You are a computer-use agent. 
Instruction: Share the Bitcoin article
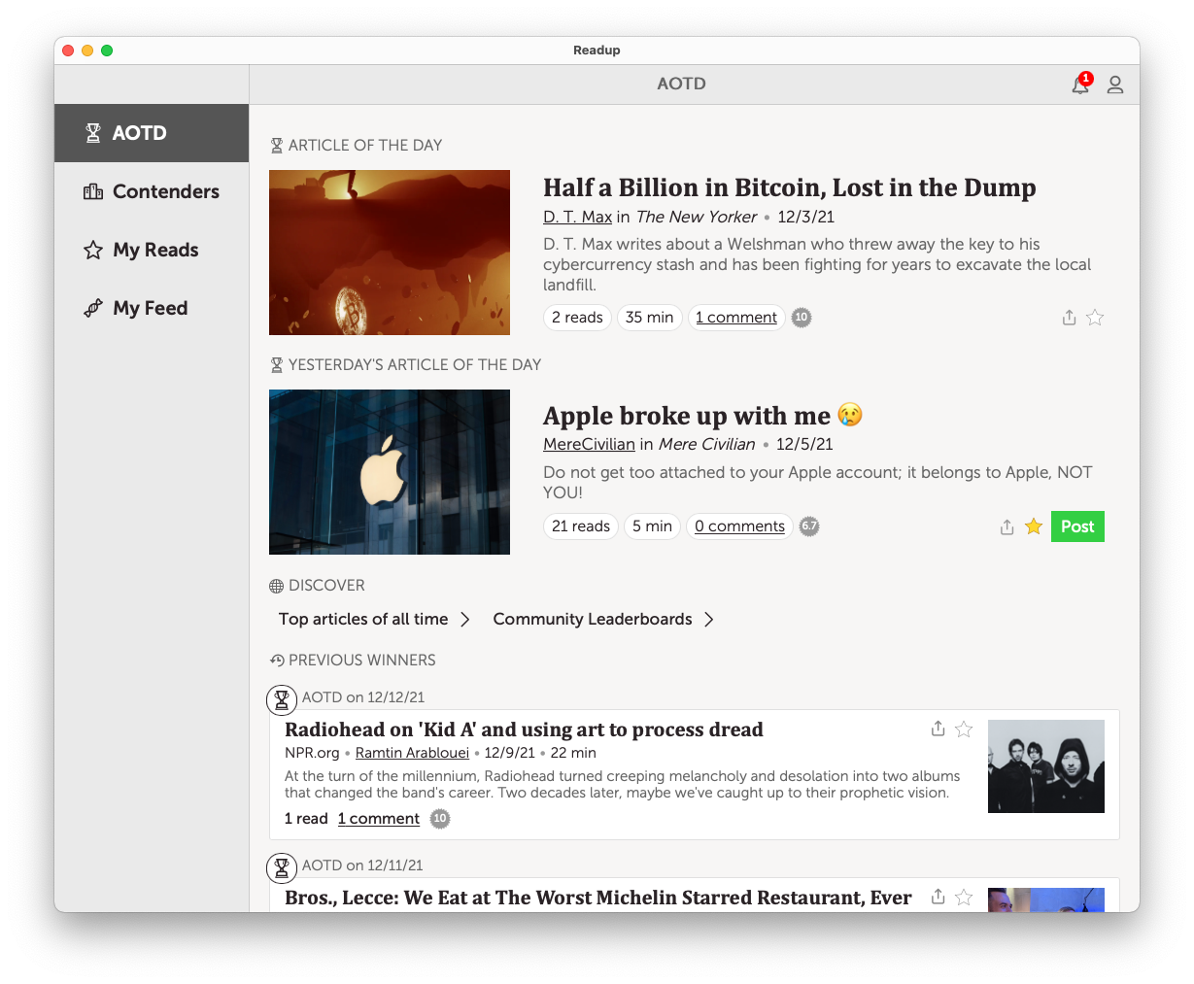tap(1069, 318)
